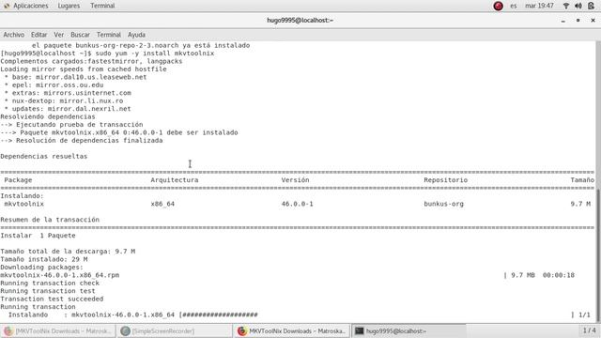The width and height of the screenshot is (601, 338).
Task: Click the 'Package' column header text
Action: [x=18, y=180]
